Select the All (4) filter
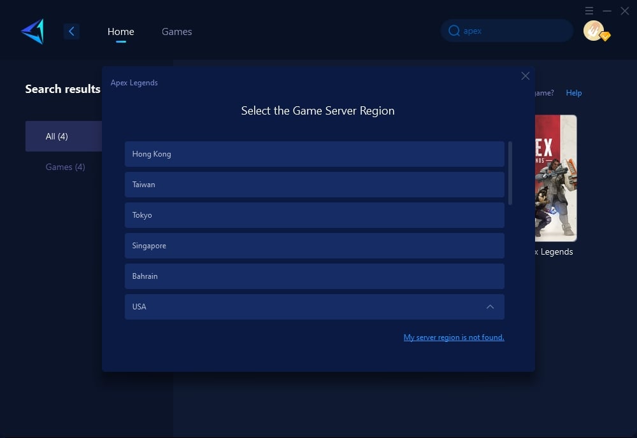This screenshot has height=438, width=637. (x=64, y=136)
